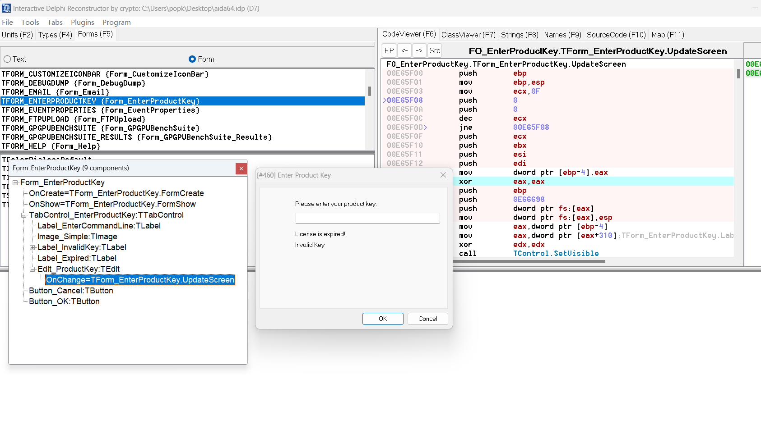Click the 0E66698 push operand
Screen dimensions: 761x438
tap(529, 200)
